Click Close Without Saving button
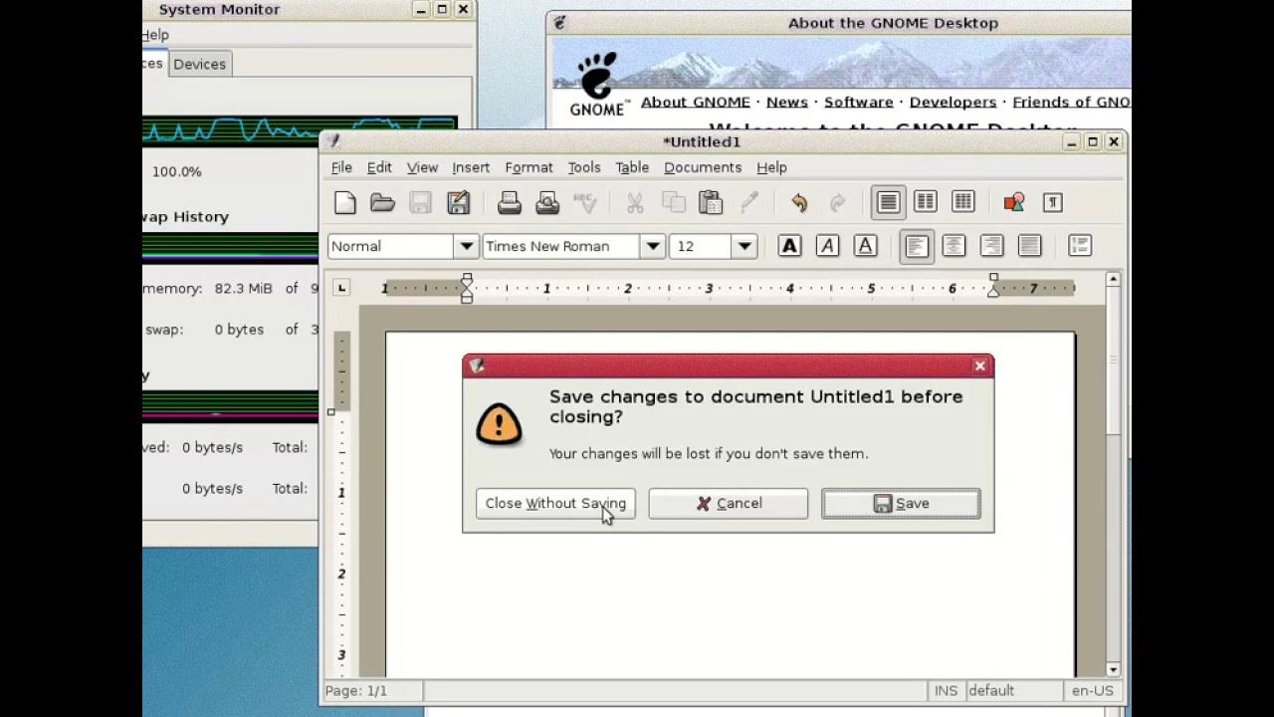Viewport: 1274px width, 717px height. click(x=555, y=503)
